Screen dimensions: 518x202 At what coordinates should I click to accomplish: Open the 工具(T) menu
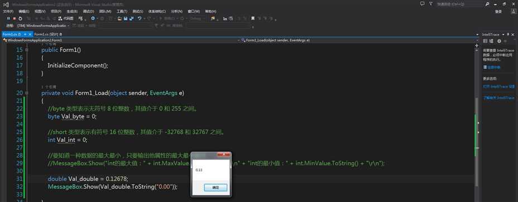[x=122, y=11]
